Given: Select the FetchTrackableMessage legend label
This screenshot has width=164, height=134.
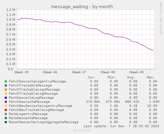Looking at the screenshot, I should click(30, 85).
